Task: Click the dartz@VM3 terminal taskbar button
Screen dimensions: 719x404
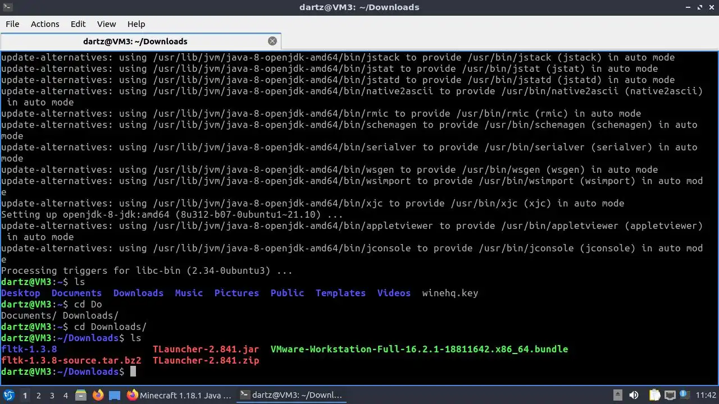Action: (291, 396)
